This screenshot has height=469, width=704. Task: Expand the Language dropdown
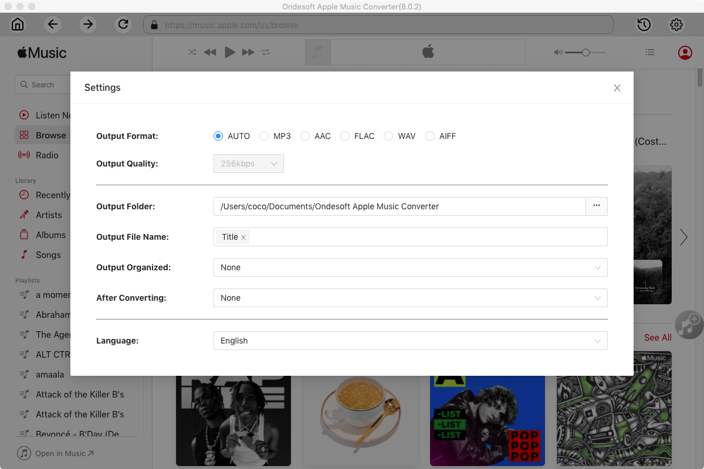click(x=411, y=341)
